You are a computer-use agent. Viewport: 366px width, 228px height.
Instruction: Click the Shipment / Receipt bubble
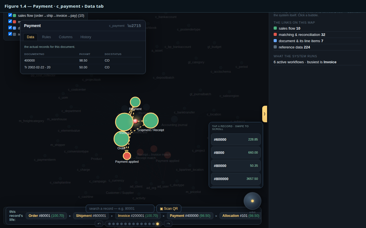pyautogui.click(x=151, y=121)
